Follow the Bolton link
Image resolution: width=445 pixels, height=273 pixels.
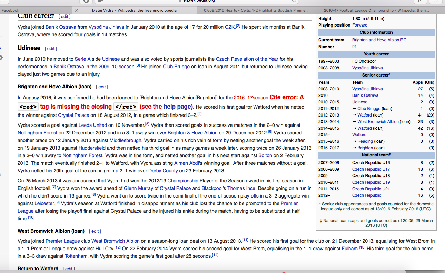click(265, 156)
